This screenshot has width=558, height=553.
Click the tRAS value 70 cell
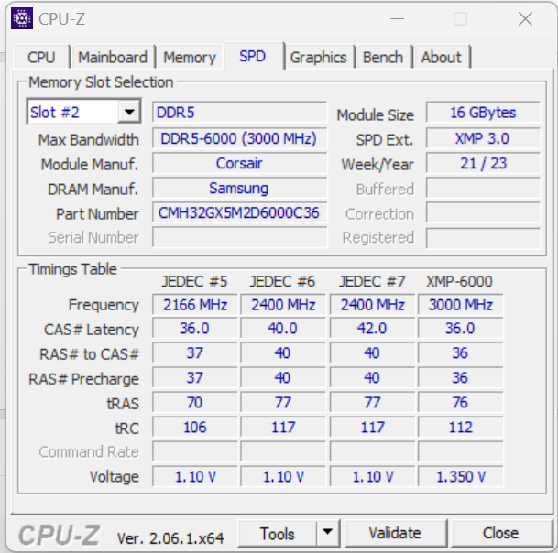[x=194, y=403]
